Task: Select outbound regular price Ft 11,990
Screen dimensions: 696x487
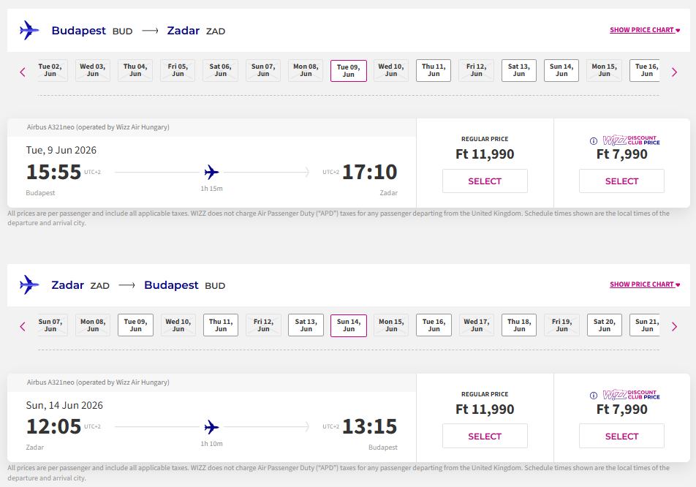Action: click(485, 181)
